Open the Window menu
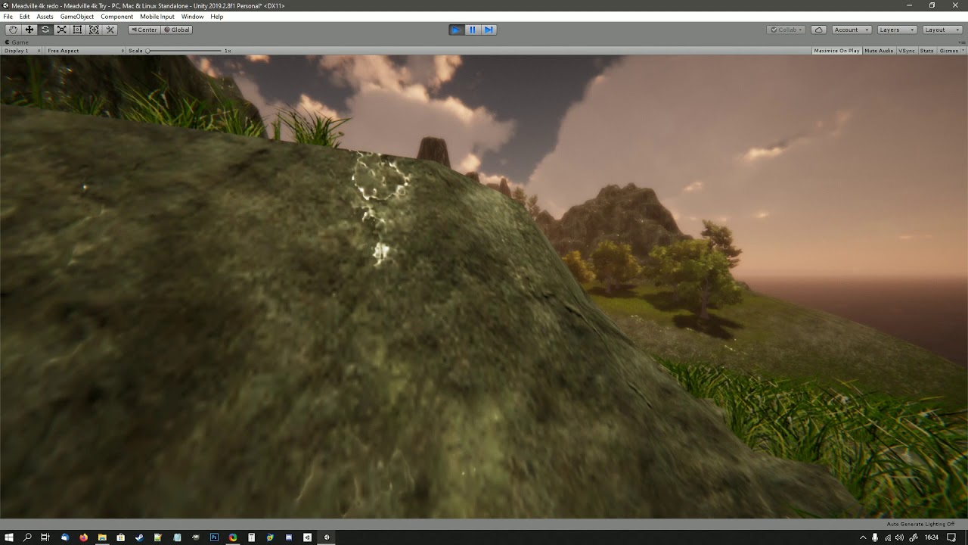This screenshot has width=968, height=545. click(x=192, y=17)
